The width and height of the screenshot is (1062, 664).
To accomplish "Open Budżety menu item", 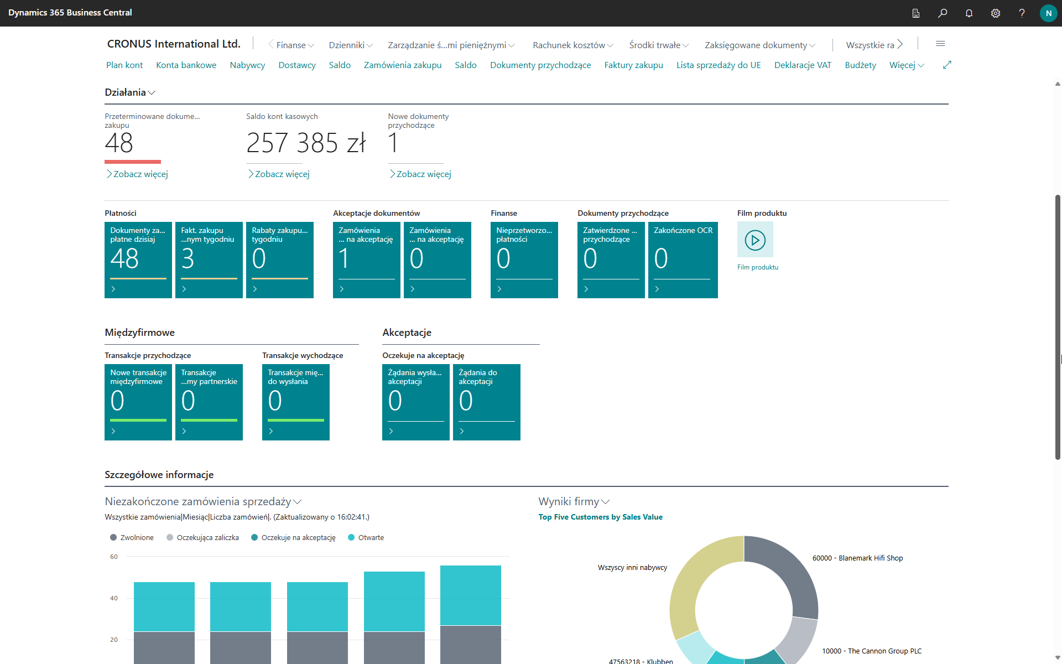I will [860, 65].
